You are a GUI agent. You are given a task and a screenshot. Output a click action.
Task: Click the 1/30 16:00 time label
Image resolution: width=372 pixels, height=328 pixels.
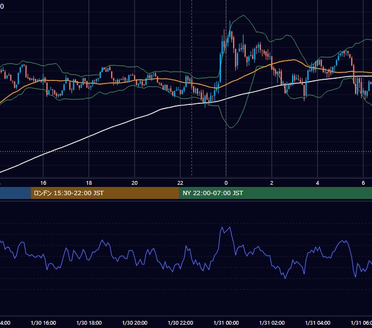pyautogui.click(x=43, y=323)
